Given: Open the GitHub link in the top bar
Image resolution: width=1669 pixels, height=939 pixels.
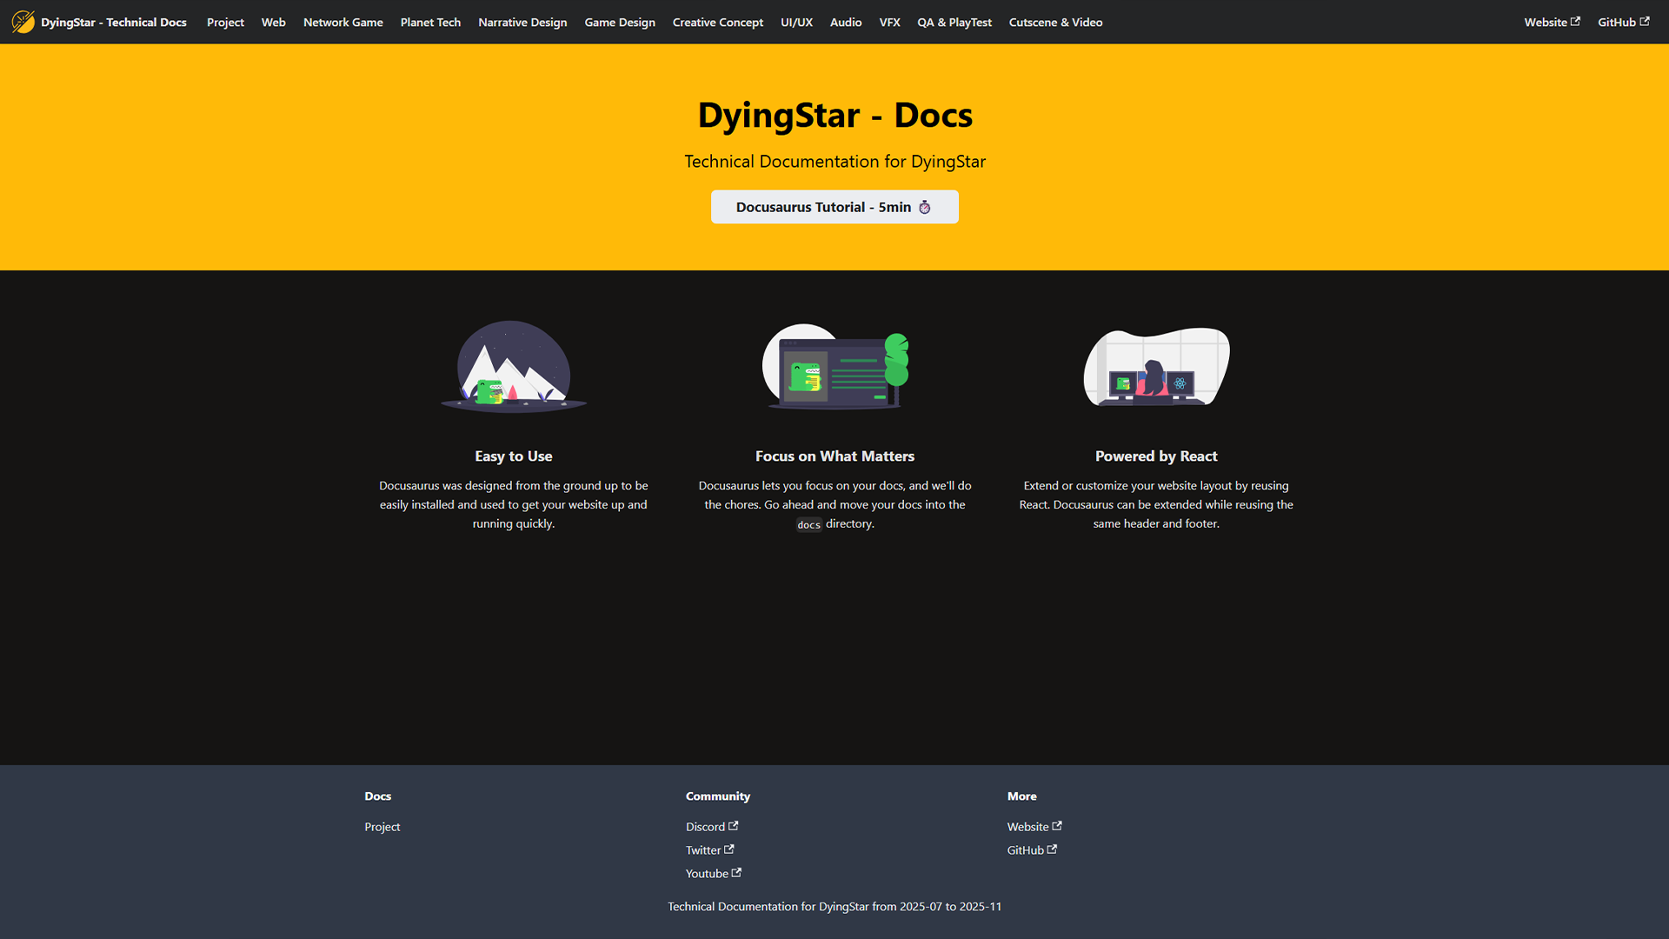Looking at the screenshot, I should [1616, 22].
